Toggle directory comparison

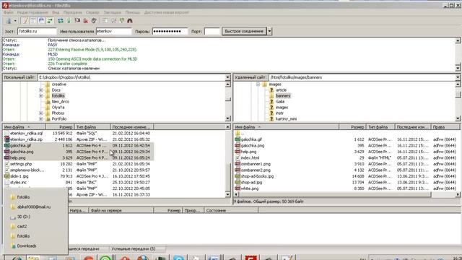[113, 21]
